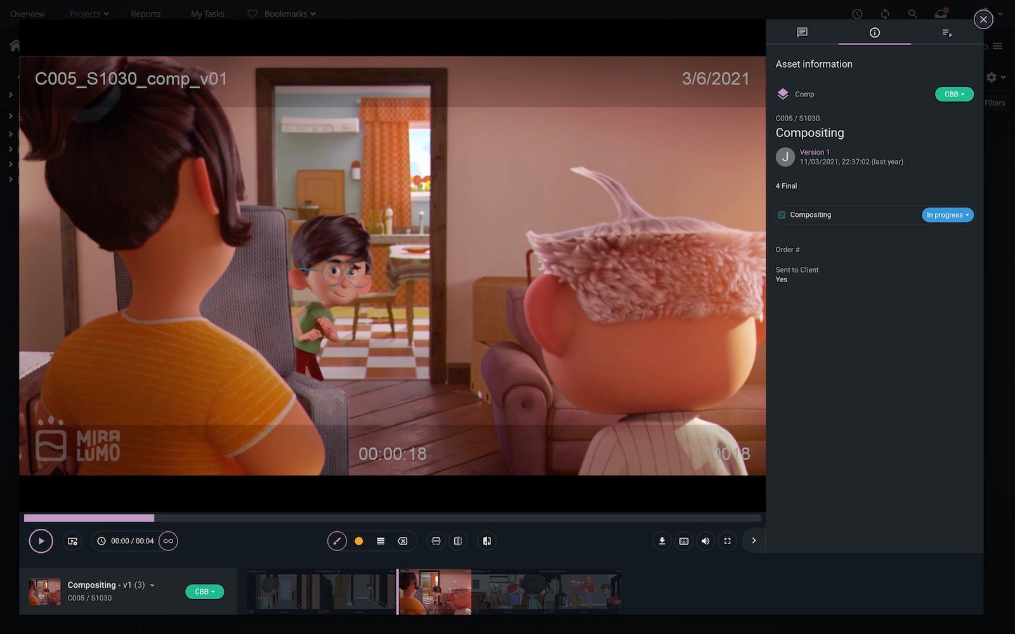Click the '4 Final' text

point(786,186)
